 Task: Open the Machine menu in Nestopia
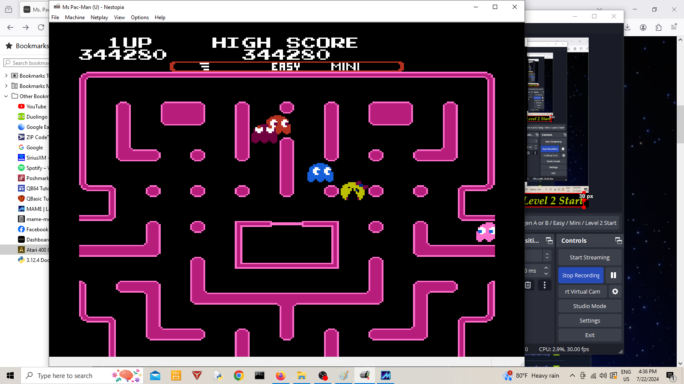click(x=75, y=17)
